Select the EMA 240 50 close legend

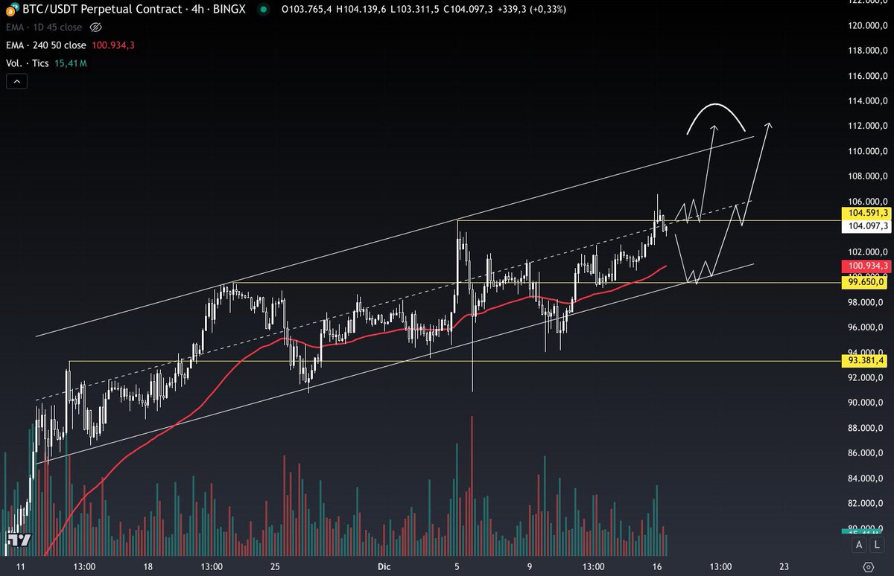click(46, 45)
